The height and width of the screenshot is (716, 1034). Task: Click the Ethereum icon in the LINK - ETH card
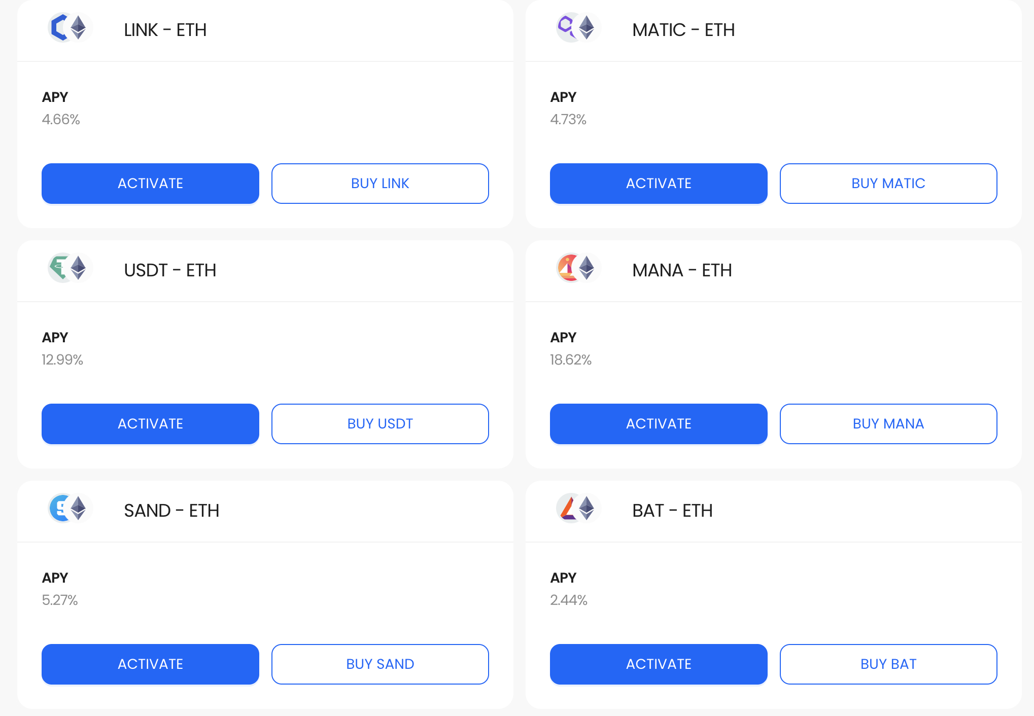tap(79, 27)
